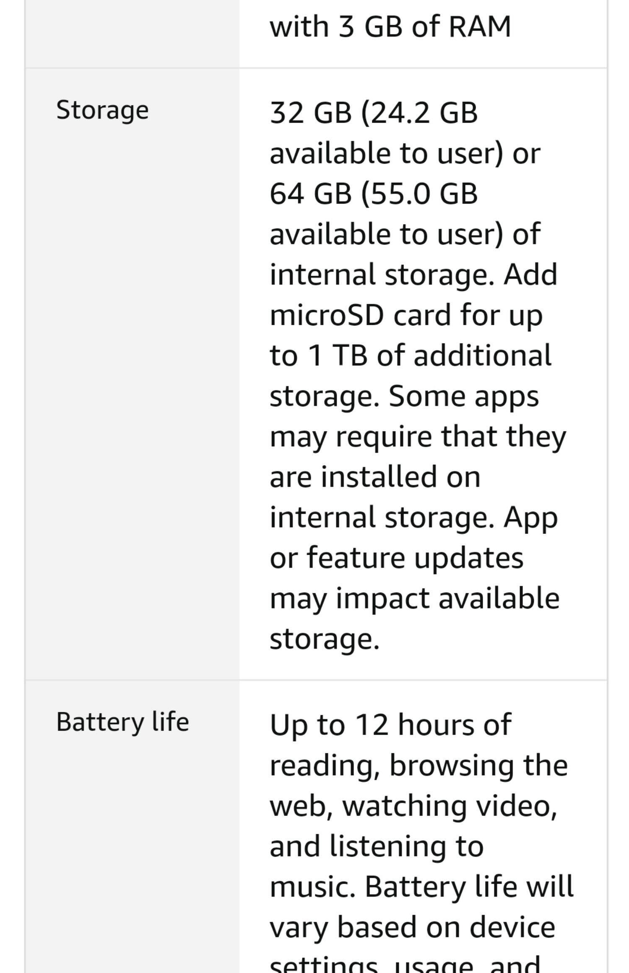Click the "microSD card for up" line
Screen dimensions: 629x973
[406, 315]
